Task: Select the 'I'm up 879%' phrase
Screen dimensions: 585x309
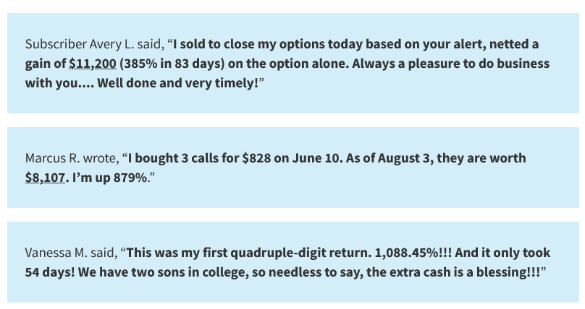Action: click(x=110, y=178)
